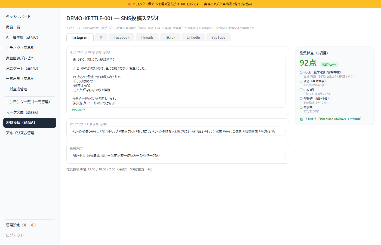
Task: Click the #MONSTIA hashtag
Action: click(x=267, y=131)
